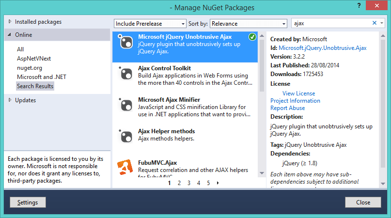The image size is (391, 218).
Task: Click the package list scroll down arrow
Action: click(x=262, y=173)
